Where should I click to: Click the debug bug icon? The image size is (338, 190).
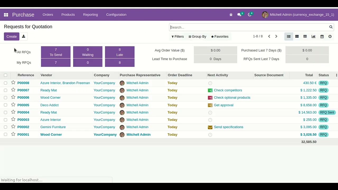231,15
